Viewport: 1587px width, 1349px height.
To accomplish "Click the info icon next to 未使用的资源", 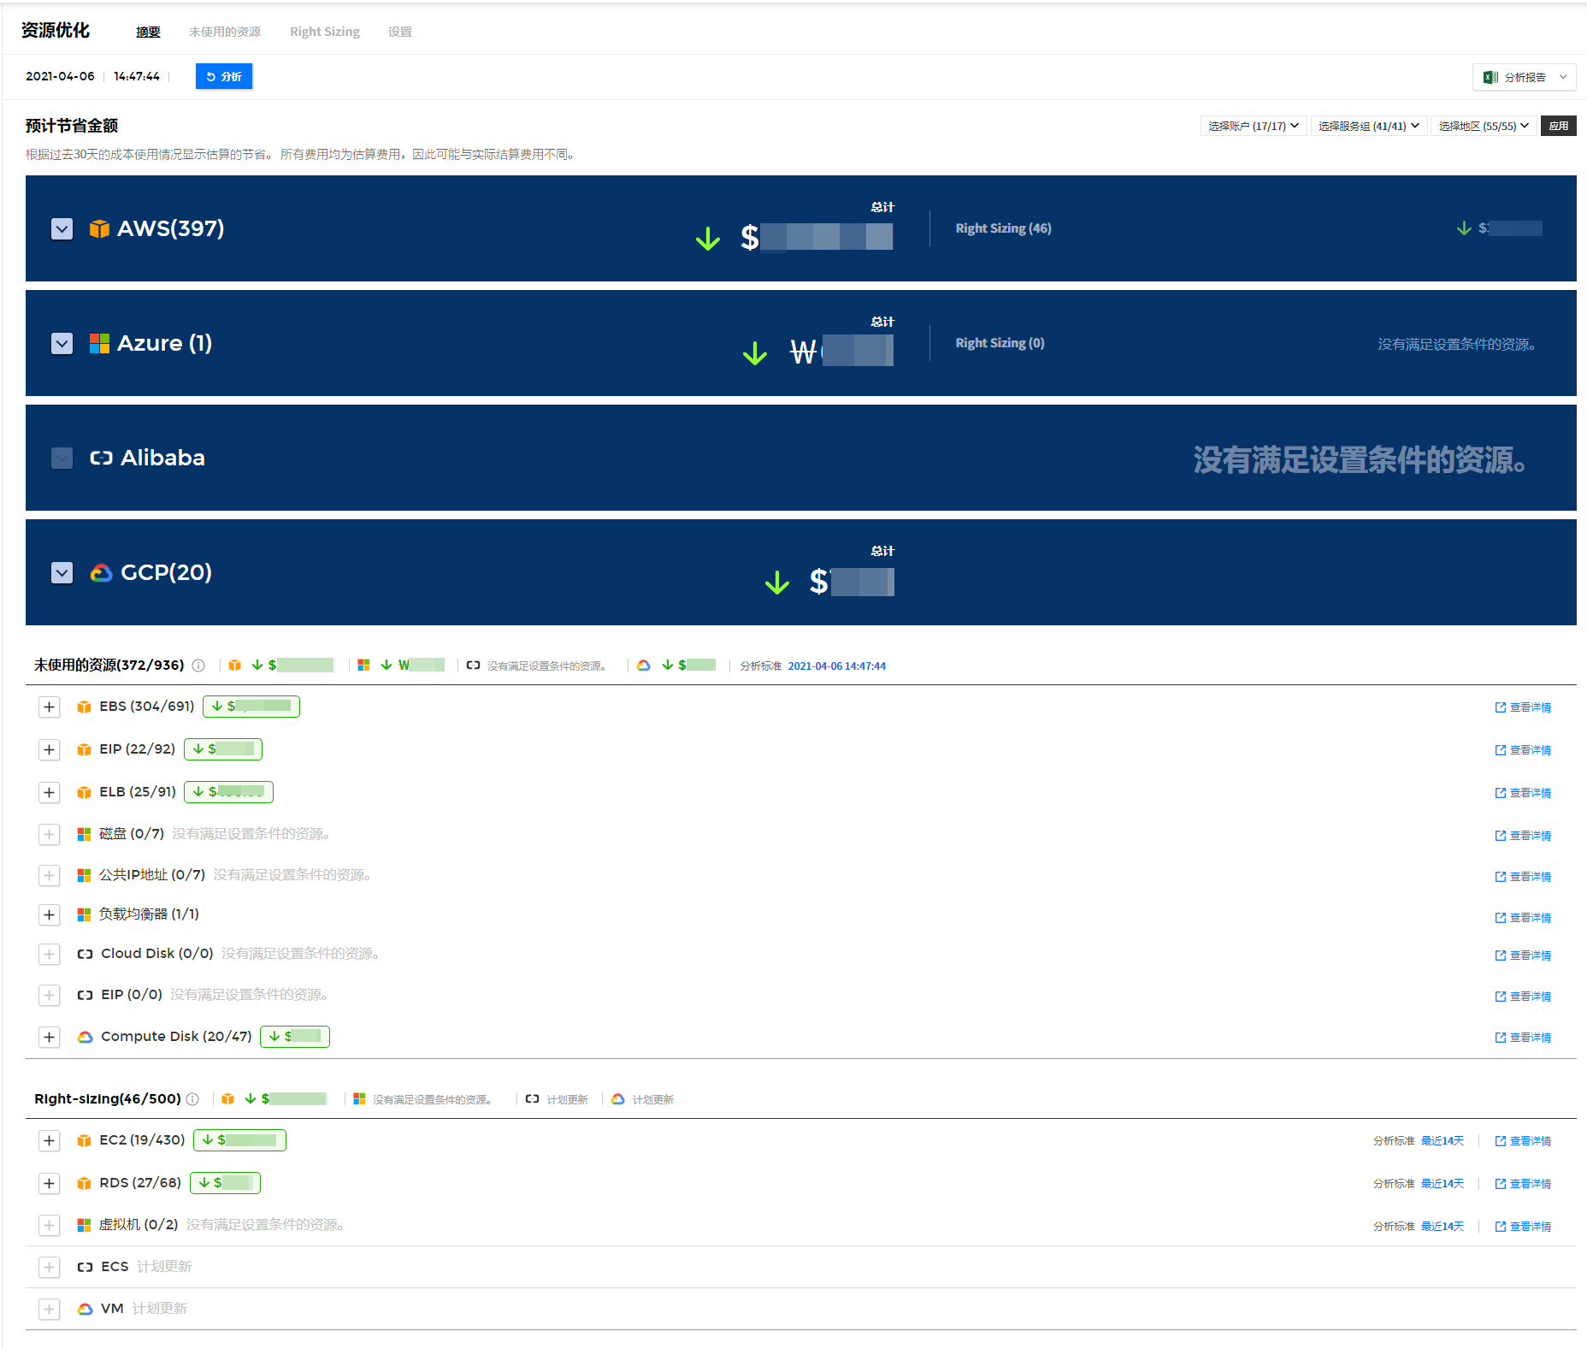I will point(198,666).
